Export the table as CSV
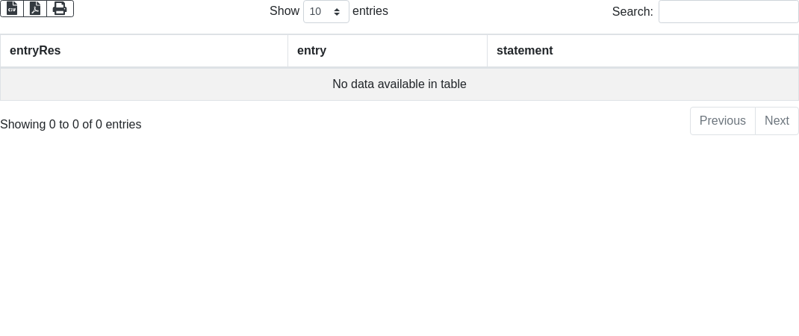 (12, 8)
